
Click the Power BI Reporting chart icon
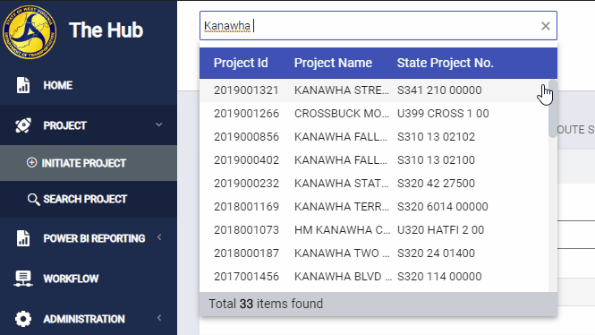click(22, 238)
